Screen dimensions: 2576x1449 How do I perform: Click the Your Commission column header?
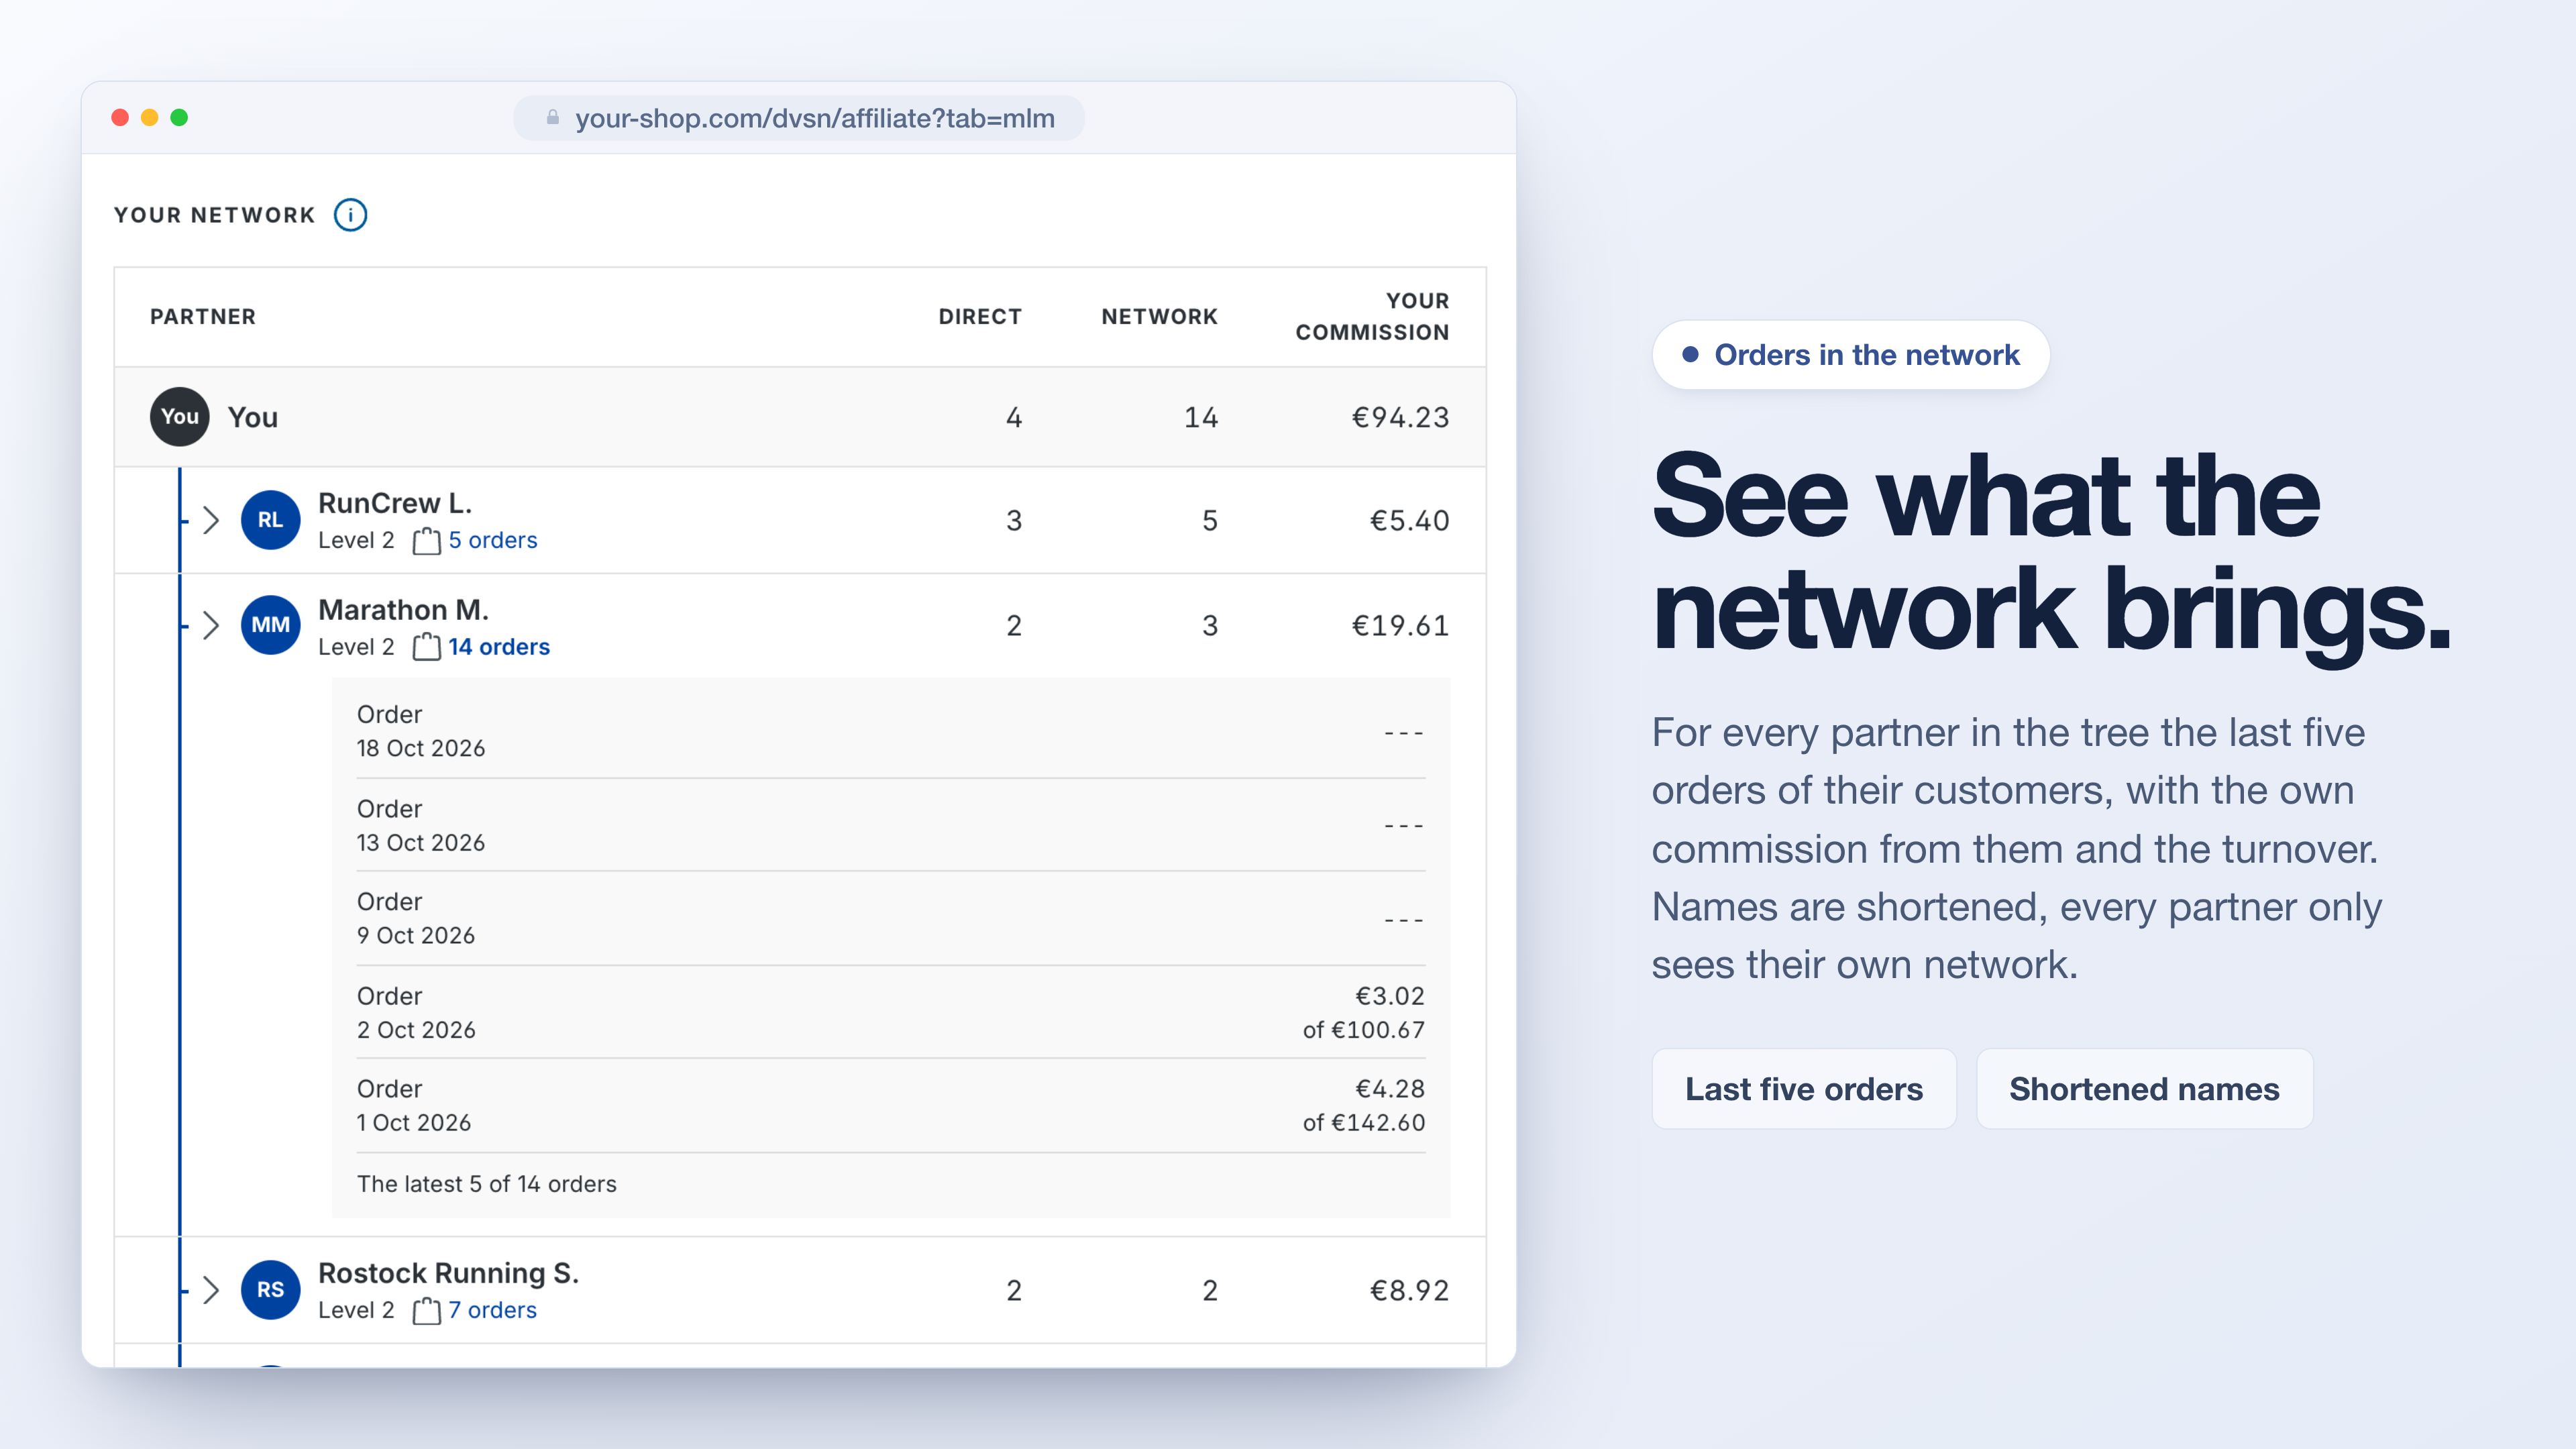(1372, 317)
